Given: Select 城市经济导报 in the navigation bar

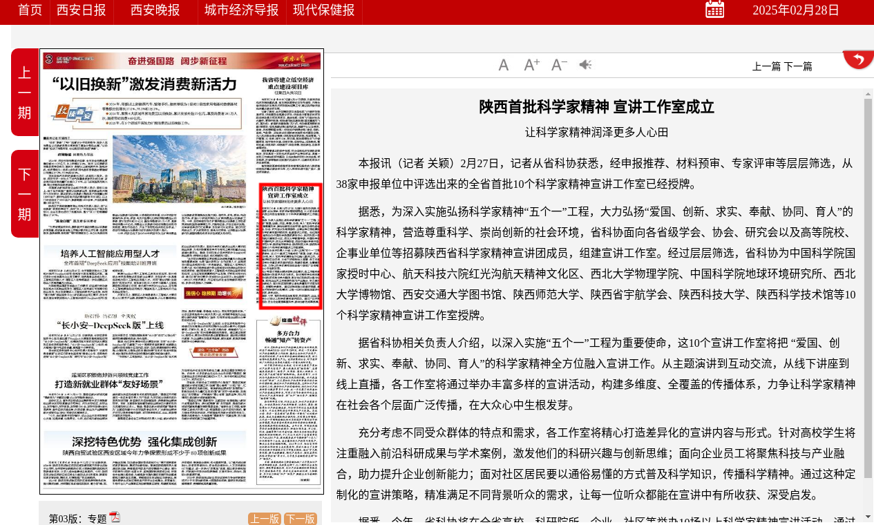Looking at the screenshot, I should click(x=242, y=10).
